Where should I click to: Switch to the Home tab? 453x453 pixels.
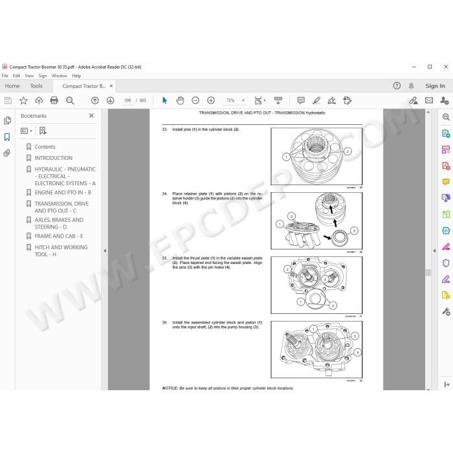tap(12, 86)
